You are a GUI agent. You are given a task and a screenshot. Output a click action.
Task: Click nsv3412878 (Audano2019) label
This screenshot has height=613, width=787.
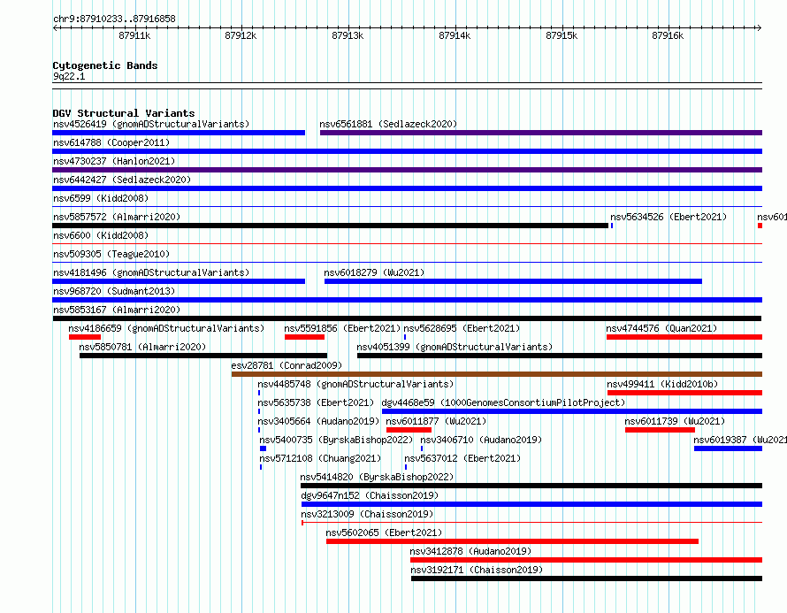point(470,551)
